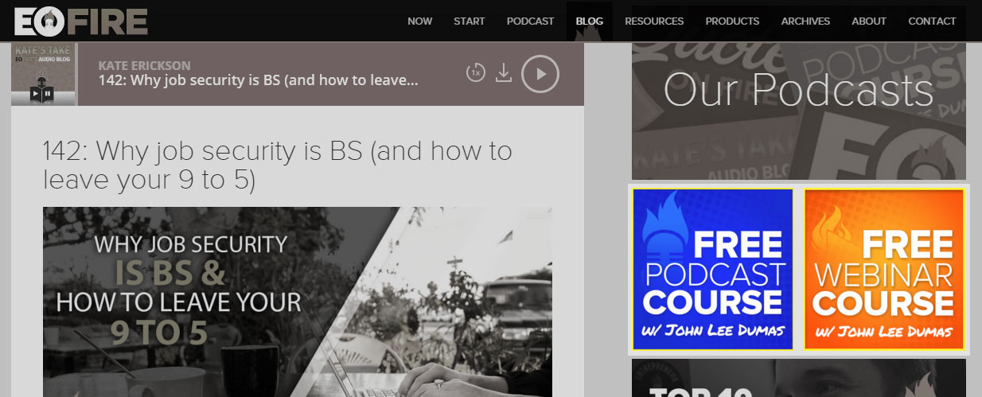Download the episode audio file

[x=503, y=73]
